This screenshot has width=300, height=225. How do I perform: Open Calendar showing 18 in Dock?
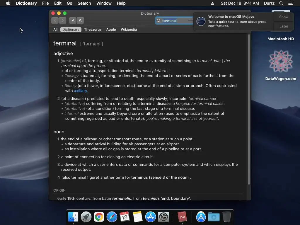(125, 217)
